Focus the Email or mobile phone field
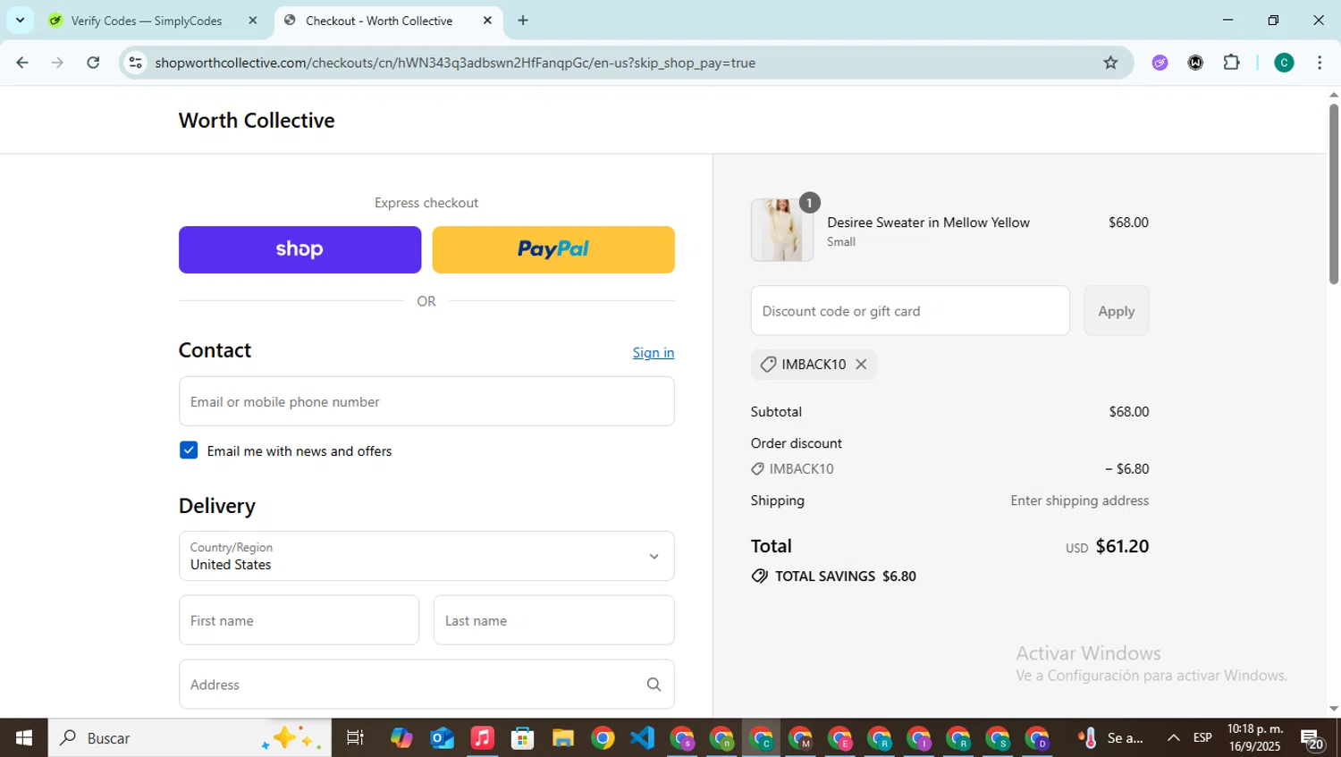 point(426,401)
